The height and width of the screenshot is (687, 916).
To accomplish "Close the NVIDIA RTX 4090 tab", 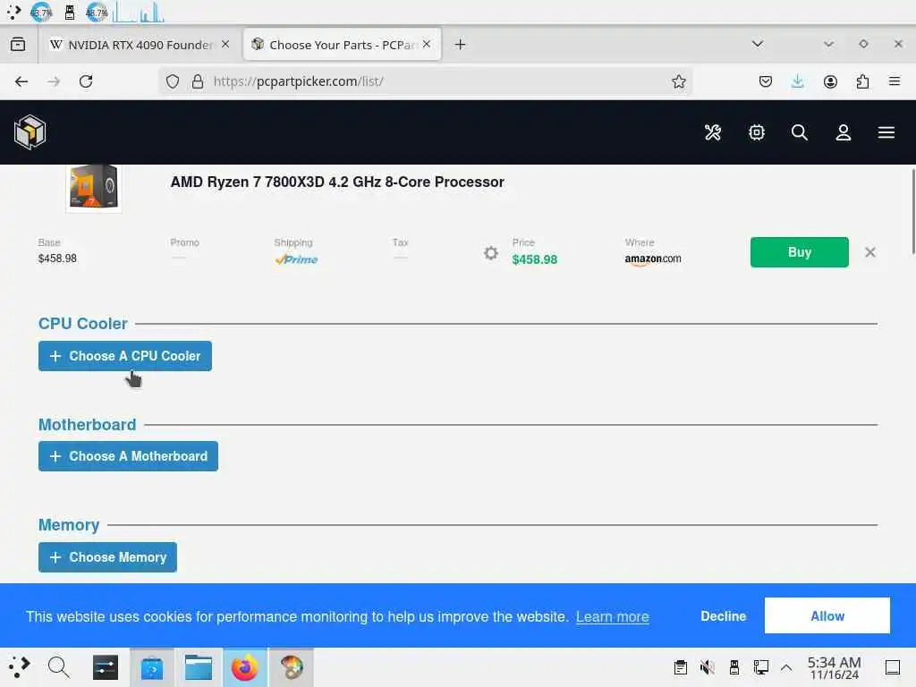I will [225, 45].
